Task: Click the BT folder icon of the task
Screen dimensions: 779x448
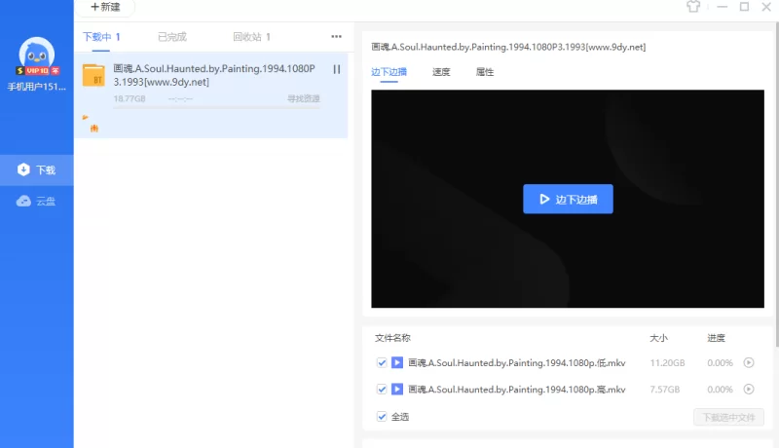Action: 93,76
